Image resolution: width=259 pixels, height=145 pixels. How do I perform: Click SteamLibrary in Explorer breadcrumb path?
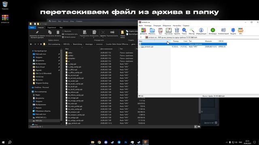point(77,44)
